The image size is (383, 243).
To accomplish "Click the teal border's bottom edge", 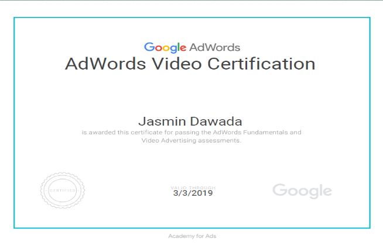I will [191, 228].
